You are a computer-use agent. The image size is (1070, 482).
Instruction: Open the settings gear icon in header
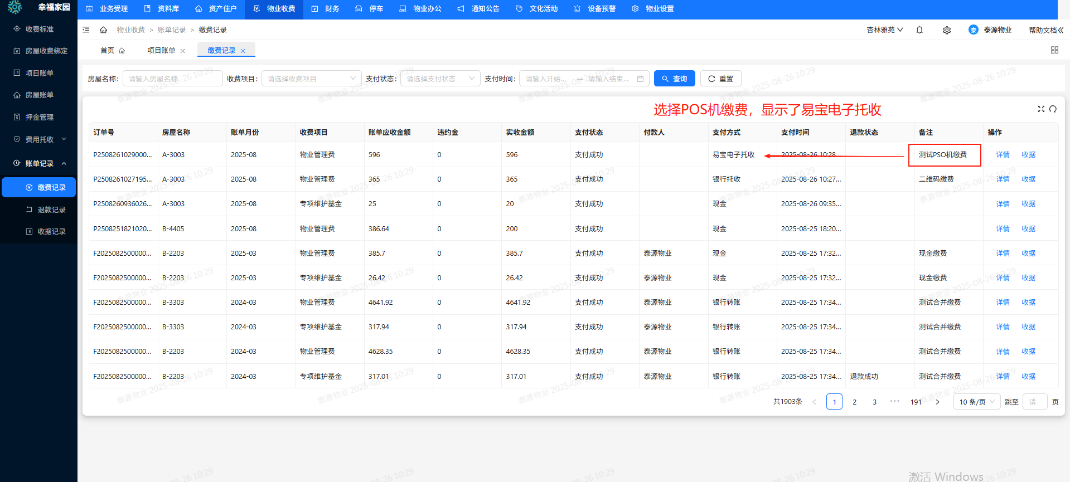[947, 30]
